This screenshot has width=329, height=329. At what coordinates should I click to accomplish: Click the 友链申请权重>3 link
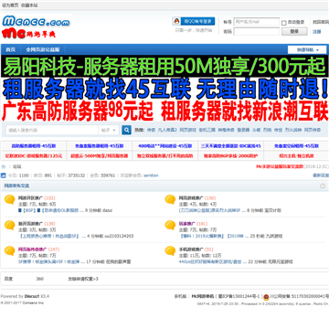point(83,279)
